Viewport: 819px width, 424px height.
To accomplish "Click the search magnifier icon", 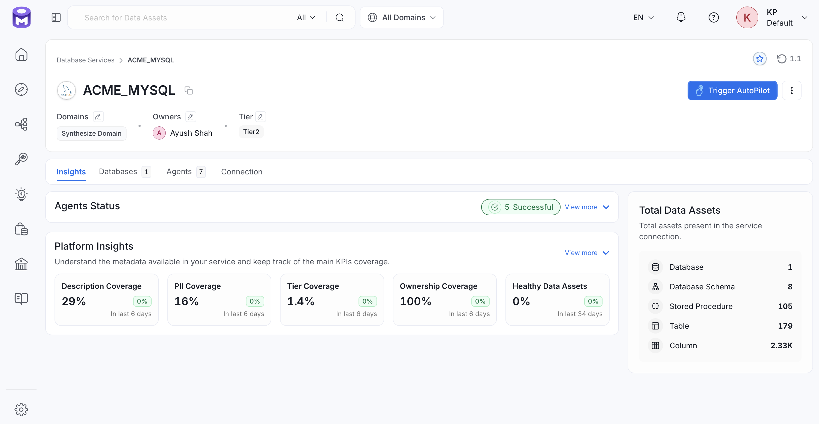I will pyautogui.click(x=339, y=17).
